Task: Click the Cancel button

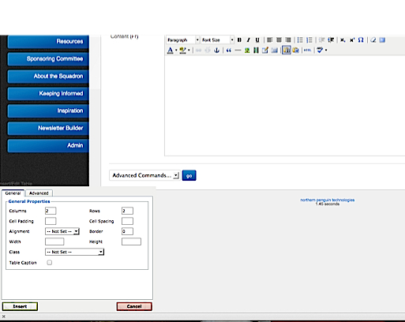Action: (134, 306)
